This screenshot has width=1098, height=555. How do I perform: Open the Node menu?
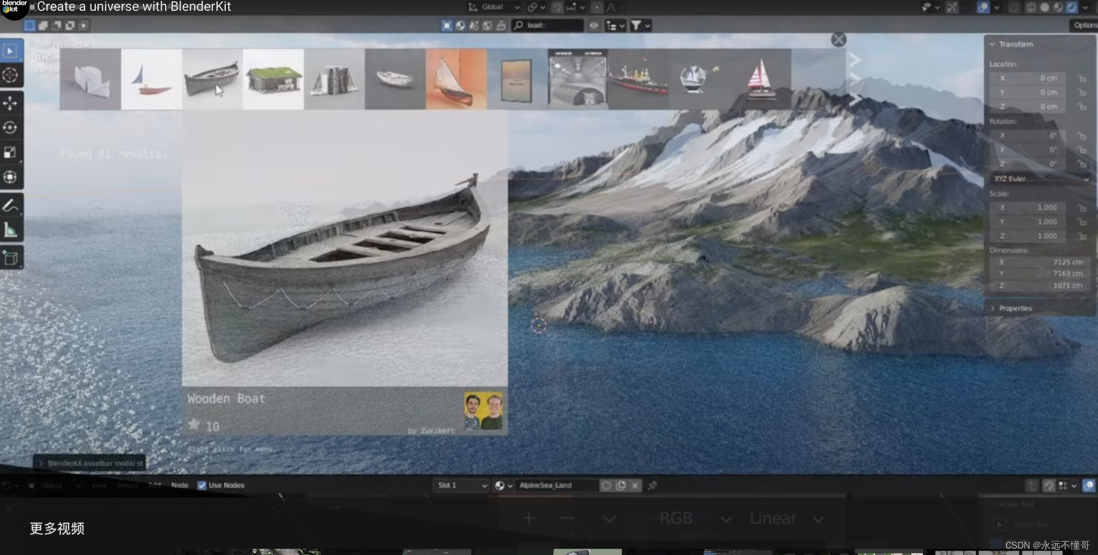point(180,485)
